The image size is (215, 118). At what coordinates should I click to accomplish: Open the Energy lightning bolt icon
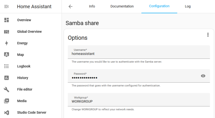click(x=6, y=43)
